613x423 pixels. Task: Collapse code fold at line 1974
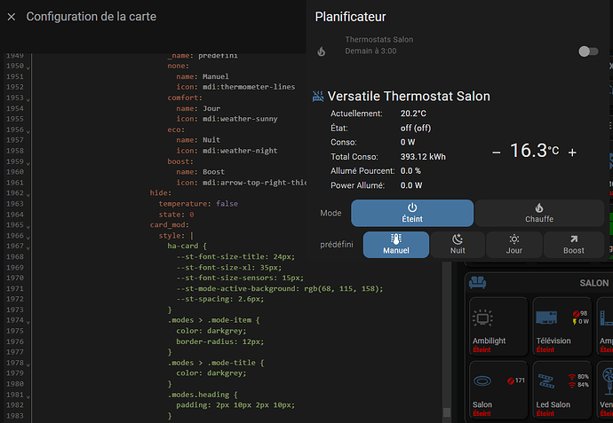[28, 322]
